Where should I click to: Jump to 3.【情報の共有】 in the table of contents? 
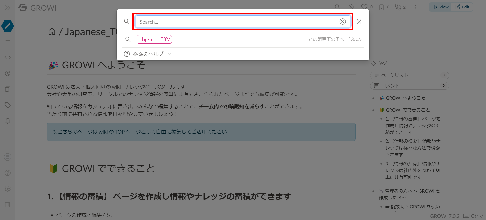413,170
